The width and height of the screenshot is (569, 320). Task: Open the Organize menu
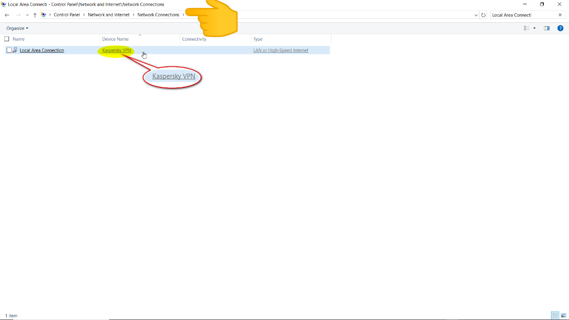coord(17,28)
